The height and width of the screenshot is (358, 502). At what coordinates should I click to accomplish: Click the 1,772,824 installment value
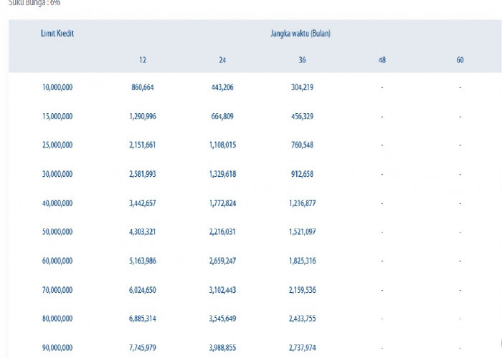(x=222, y=203)
